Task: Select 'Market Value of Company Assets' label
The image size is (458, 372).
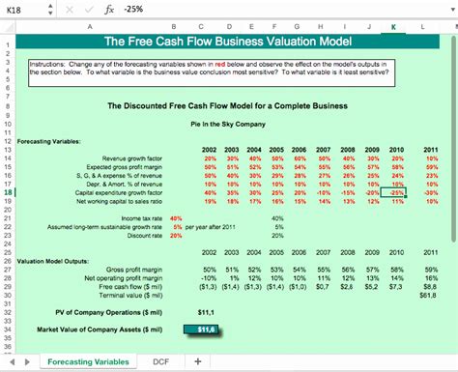Action: click(100, 329)
